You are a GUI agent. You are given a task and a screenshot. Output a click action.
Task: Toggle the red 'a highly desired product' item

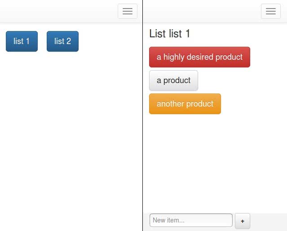pyautogui.click(x=199, y=57)
